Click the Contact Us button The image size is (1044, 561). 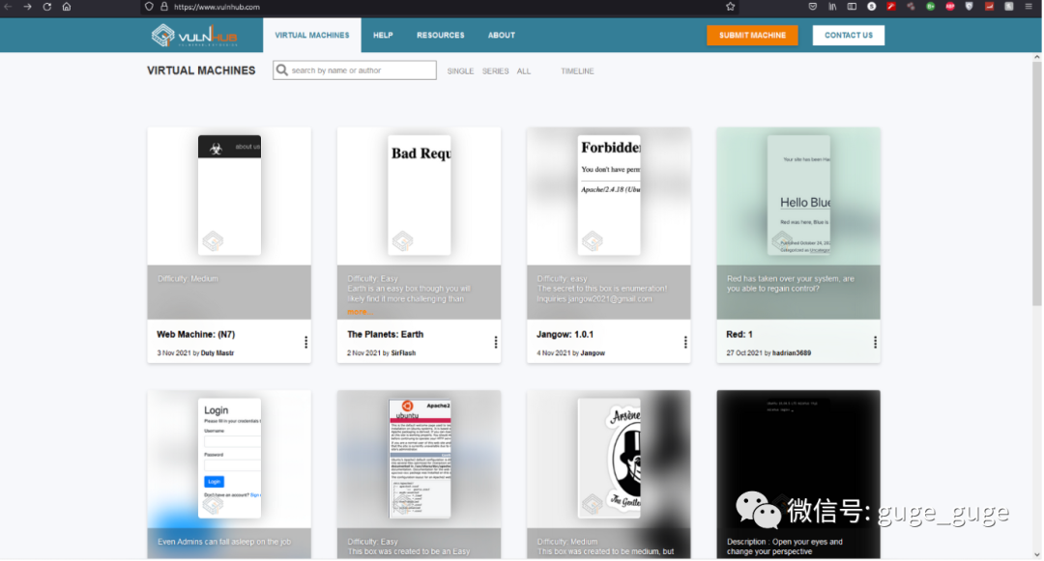pos(849,35)
